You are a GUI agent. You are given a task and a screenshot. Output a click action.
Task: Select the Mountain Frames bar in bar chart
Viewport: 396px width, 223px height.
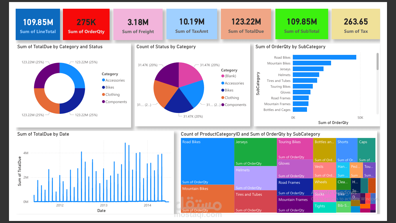point(301,104)
